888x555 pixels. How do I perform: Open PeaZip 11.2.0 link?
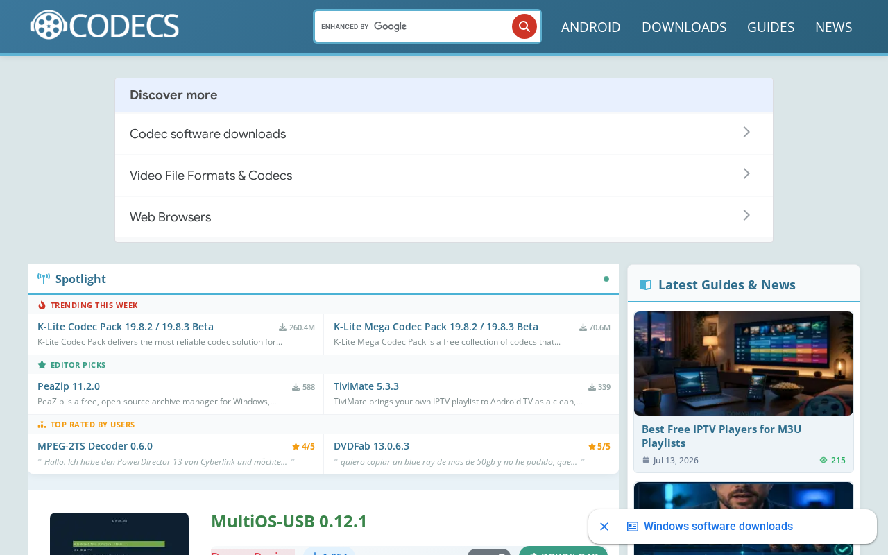coord(69,386)
